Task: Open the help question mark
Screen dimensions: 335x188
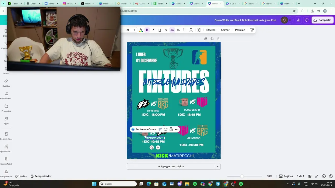Action: click(331, 176)
